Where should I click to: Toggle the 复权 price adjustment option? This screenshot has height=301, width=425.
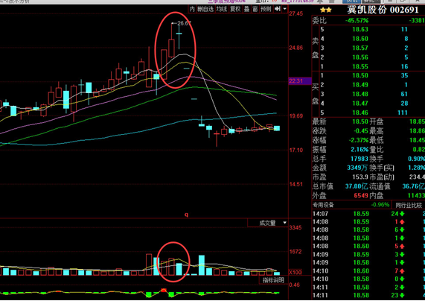pos(235,9)
